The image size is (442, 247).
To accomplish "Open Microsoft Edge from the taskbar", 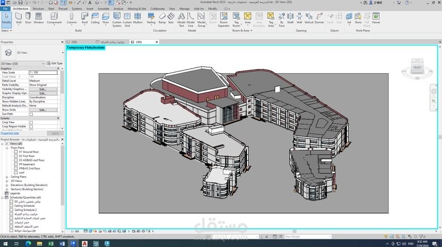I will [x=28, y=244].
